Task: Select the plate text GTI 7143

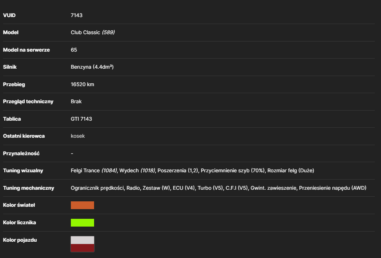Action: pyautogui.click(x=81, y=119)
